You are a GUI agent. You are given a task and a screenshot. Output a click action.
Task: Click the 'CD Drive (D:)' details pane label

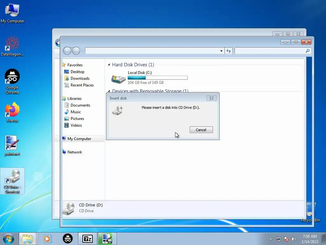pyautogui.click(x=91, y=205)
